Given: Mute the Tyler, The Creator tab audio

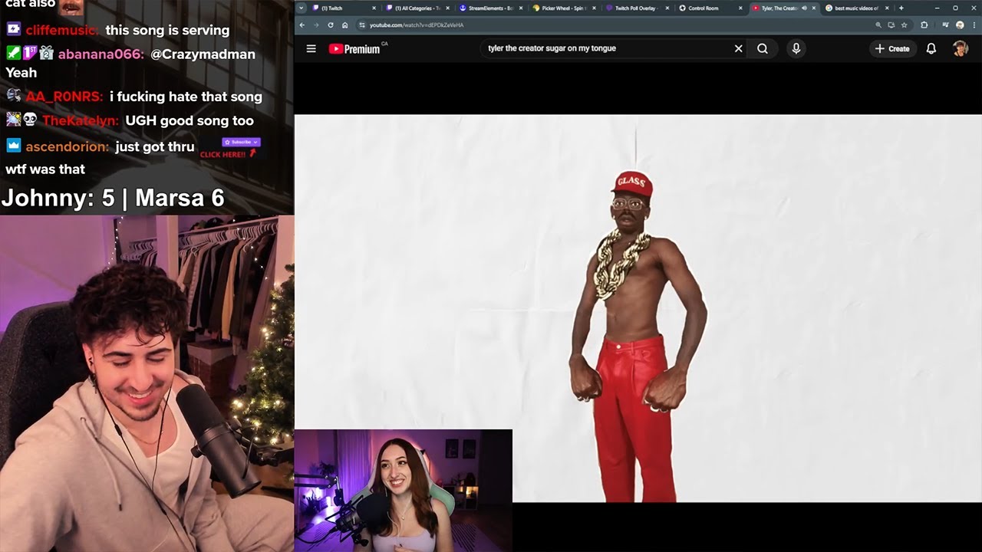Looking at the screenshot, I should (804, 8).
